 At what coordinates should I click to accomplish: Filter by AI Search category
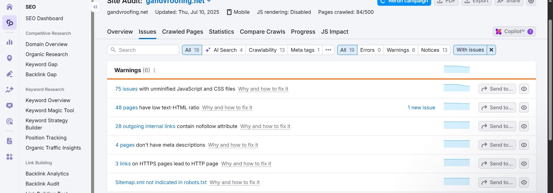[224, 50]
